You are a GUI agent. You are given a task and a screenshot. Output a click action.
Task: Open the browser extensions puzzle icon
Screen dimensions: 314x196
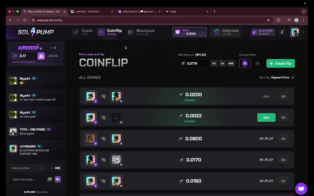point(278,20)
